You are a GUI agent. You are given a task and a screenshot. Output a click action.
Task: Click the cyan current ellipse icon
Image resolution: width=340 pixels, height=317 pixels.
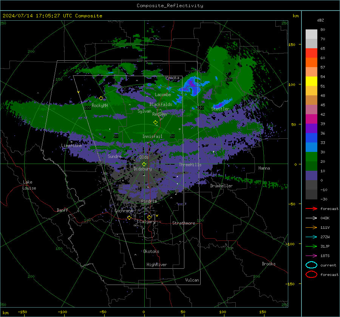tap(311, 265)
